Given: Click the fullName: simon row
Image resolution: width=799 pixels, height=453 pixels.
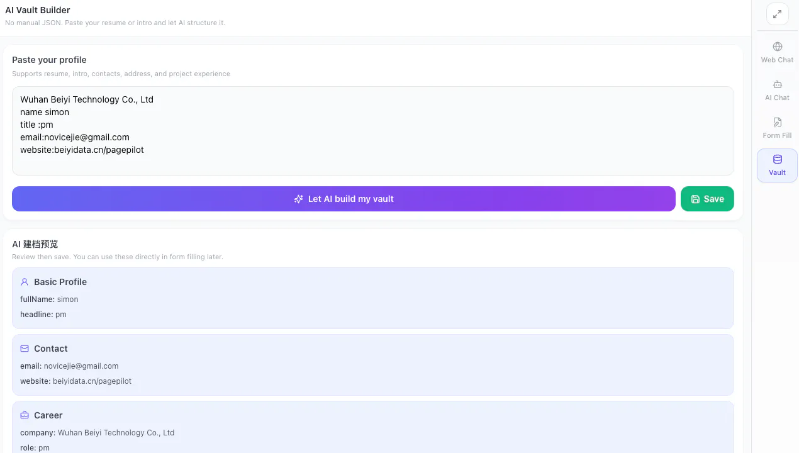Looking at the screenshot, I should tap(49, 299).
